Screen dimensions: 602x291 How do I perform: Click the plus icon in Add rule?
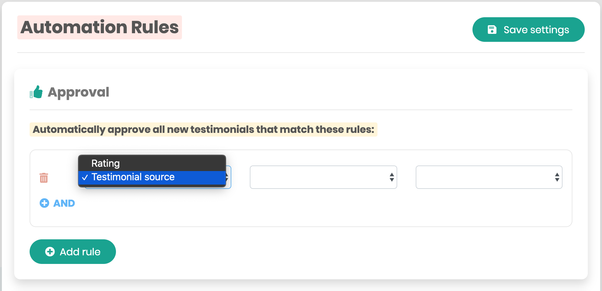click(x=50, y=252)
